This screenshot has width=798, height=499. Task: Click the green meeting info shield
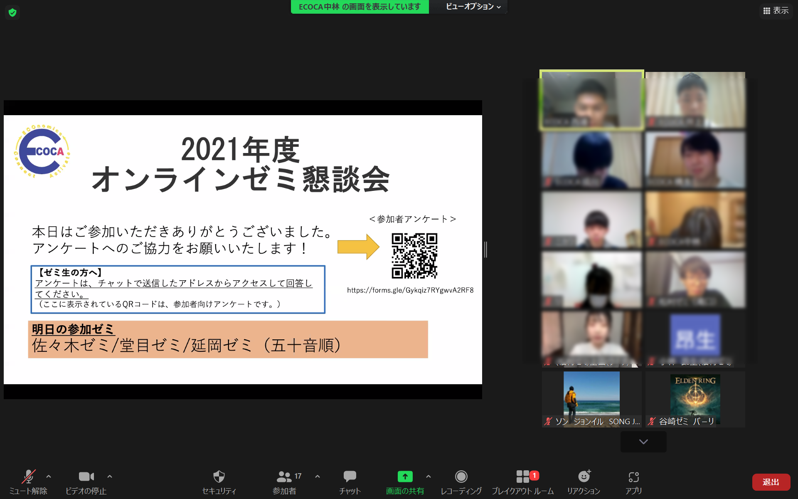tap(12, 12)
